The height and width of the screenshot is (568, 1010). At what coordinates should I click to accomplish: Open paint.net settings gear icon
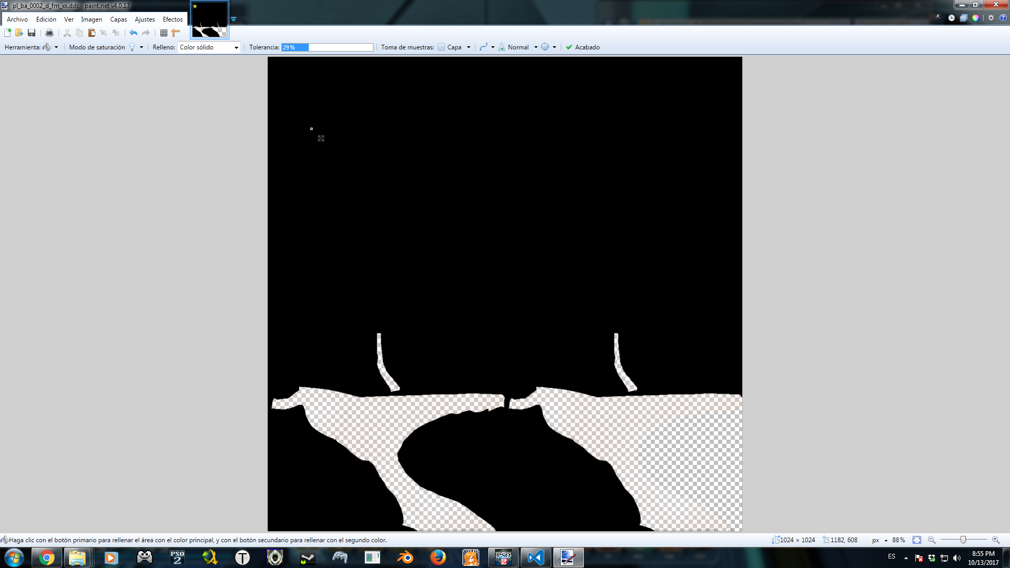click(x=991, y=18)
